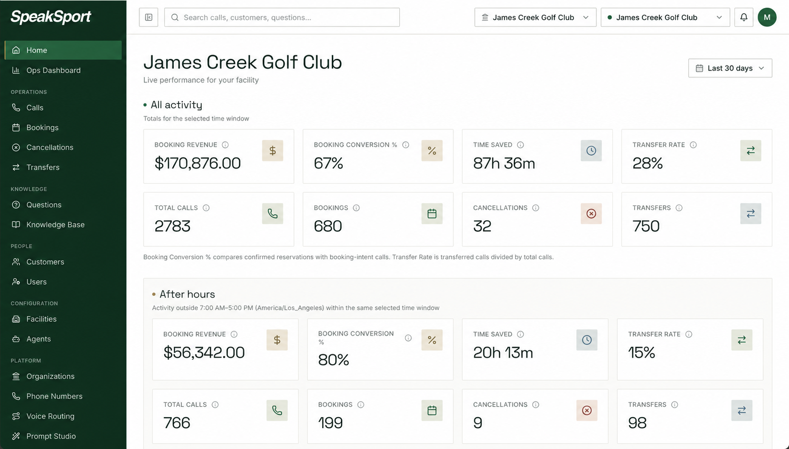This screenshot has height=449, width=789.
Task: Click info icon beside All activity Total Calls
Action: click(206, 208)
